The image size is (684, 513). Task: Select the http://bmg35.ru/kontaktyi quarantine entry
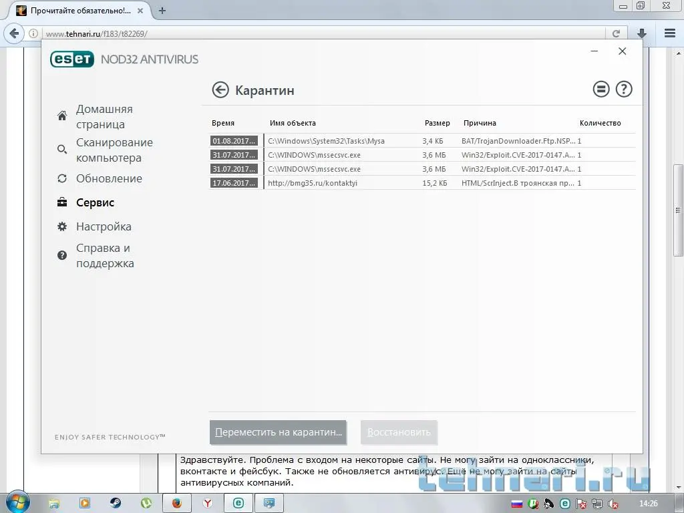pyautogui.click(x=422, y=183)
